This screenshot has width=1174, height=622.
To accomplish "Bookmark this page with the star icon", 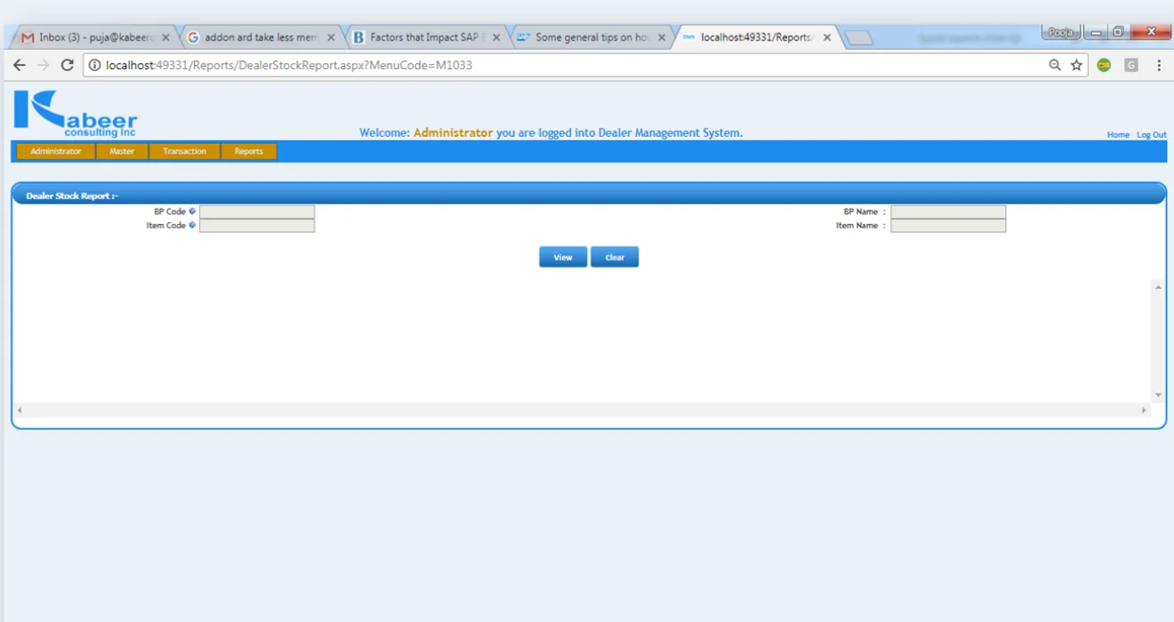I will tap(1076, 65).
